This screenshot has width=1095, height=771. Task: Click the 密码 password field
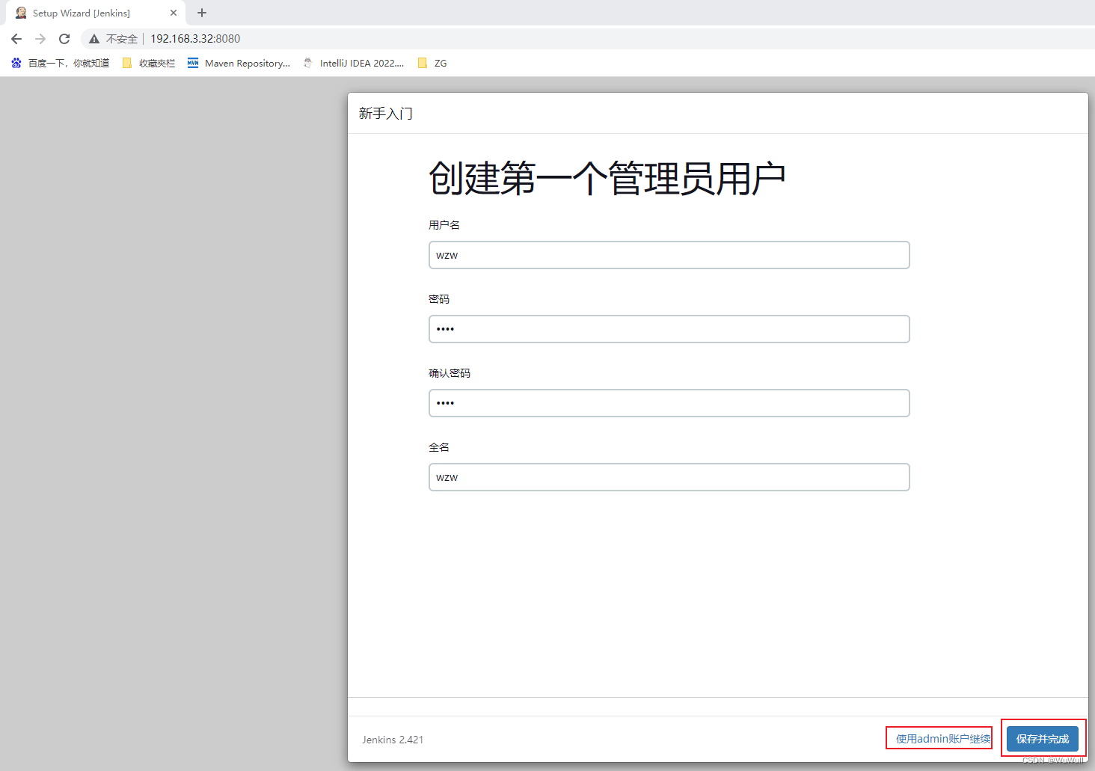click(669, 329)
